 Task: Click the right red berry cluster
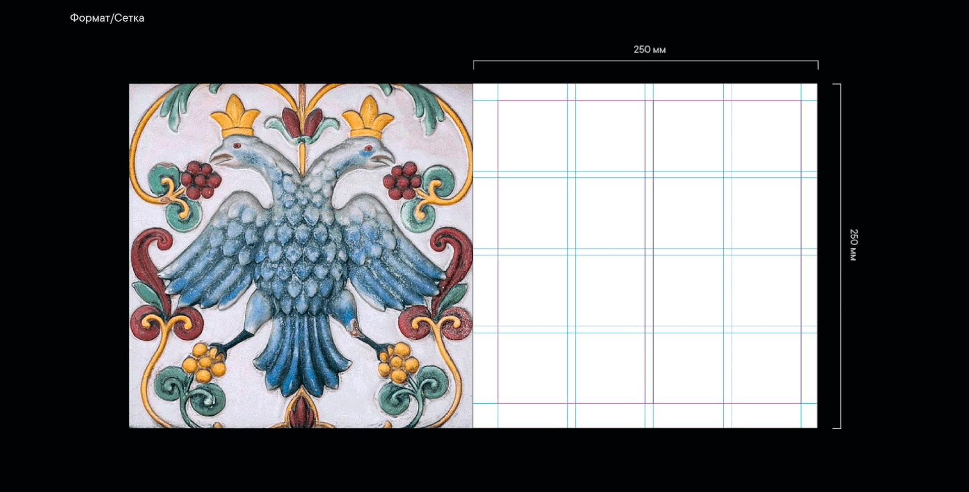coord(402,180)
